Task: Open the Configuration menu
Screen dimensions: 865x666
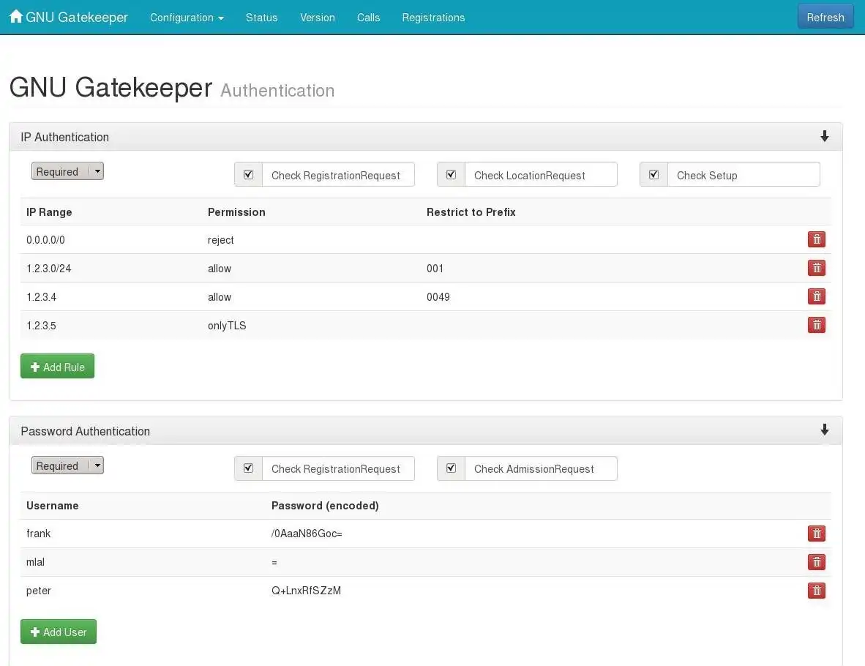Action: click(187, 18)
